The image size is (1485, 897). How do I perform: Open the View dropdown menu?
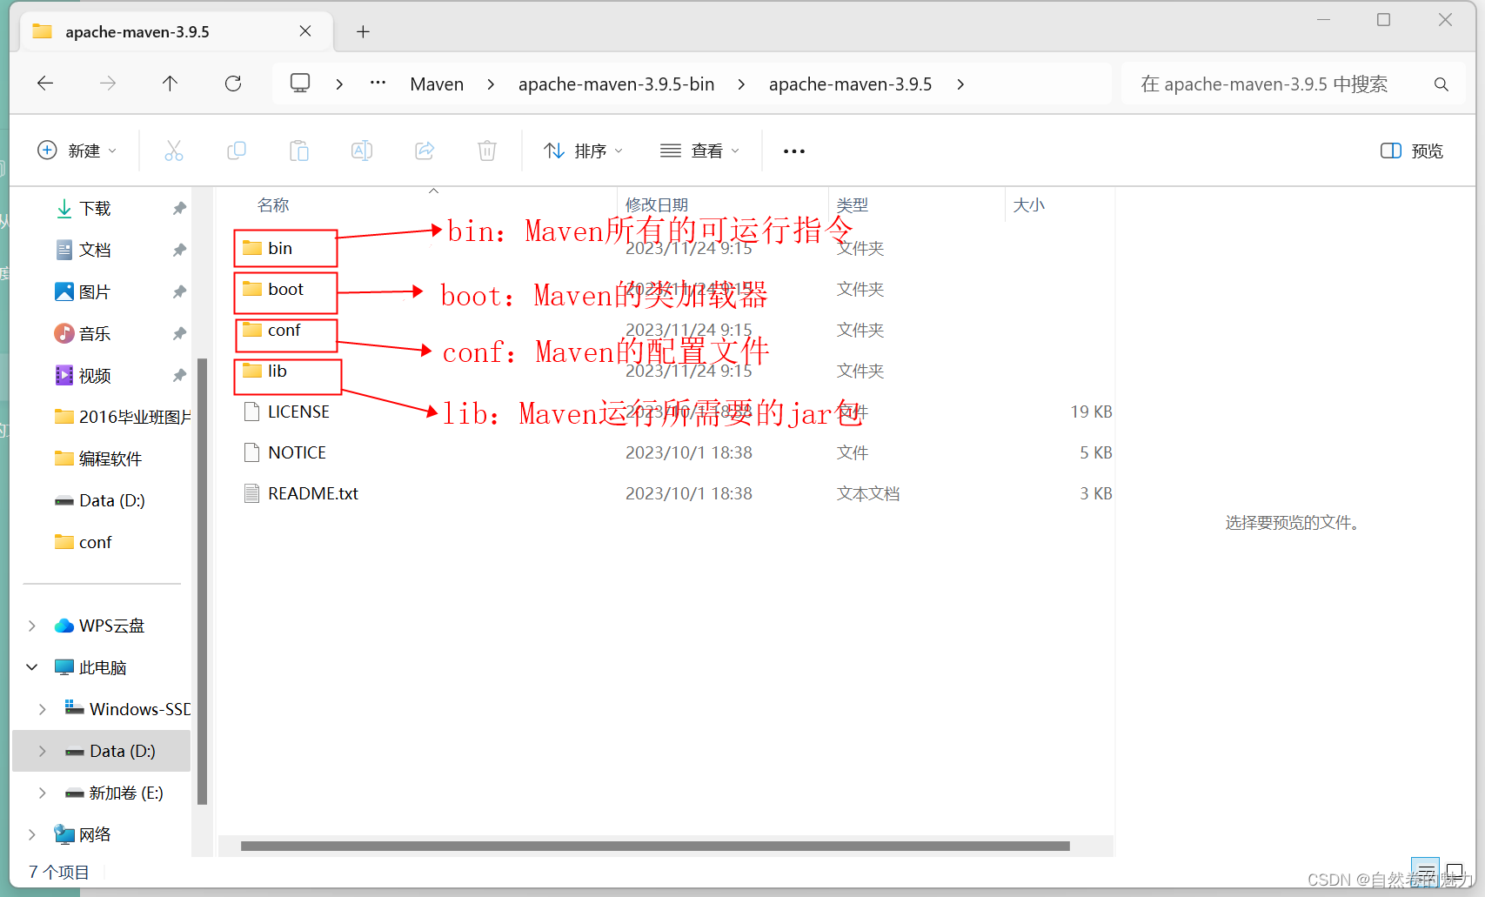pos(699,151)
